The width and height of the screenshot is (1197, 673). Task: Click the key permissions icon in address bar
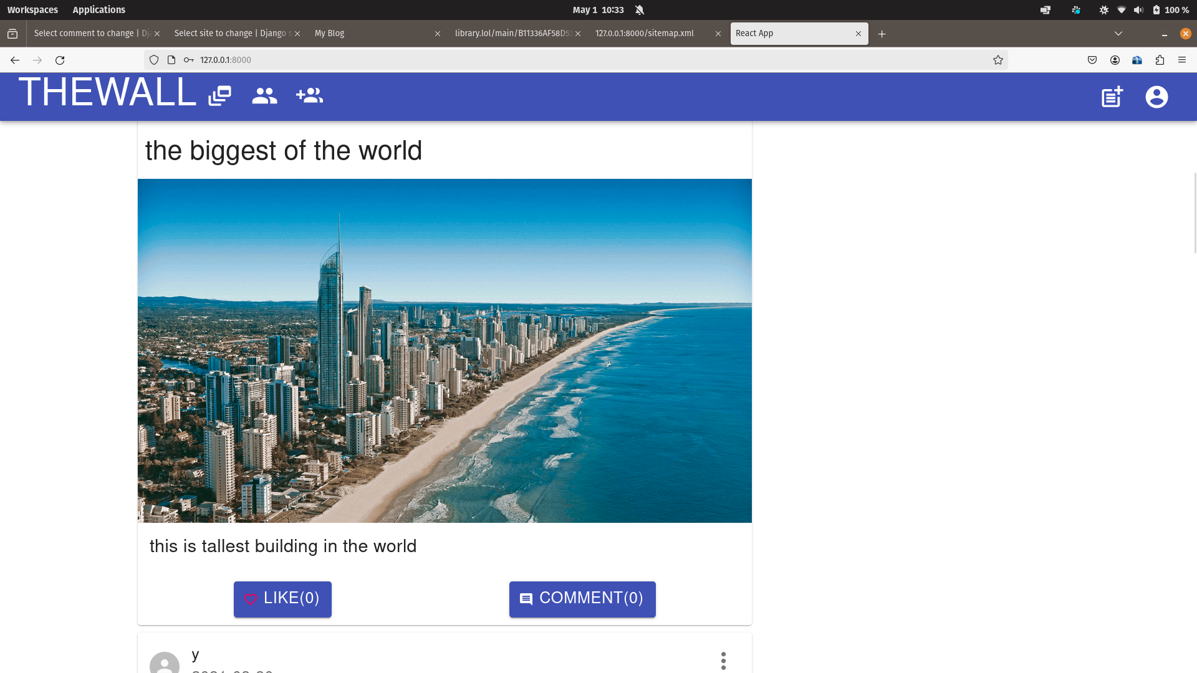189,60
